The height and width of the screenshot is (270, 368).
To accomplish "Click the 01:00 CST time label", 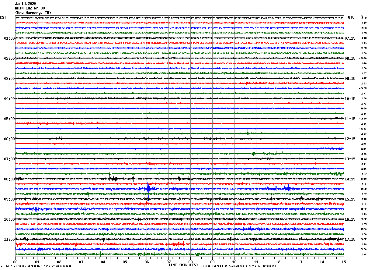I will click(9, 38).
